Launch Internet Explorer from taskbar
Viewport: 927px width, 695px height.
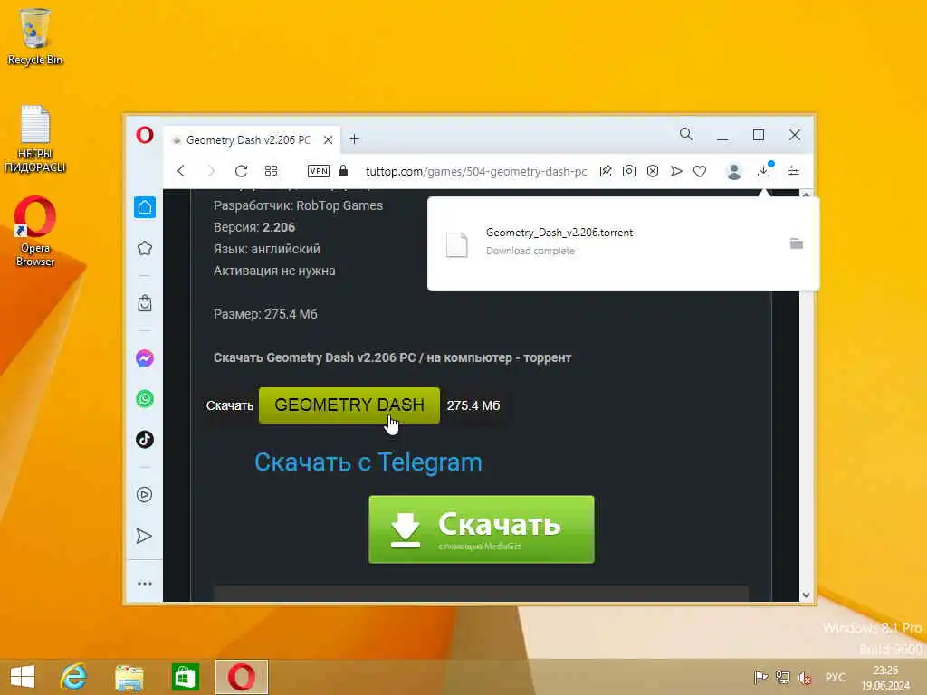click(73, 677)
